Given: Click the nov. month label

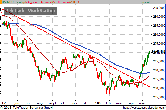Looking at the screenshot, I should point(75,103).
